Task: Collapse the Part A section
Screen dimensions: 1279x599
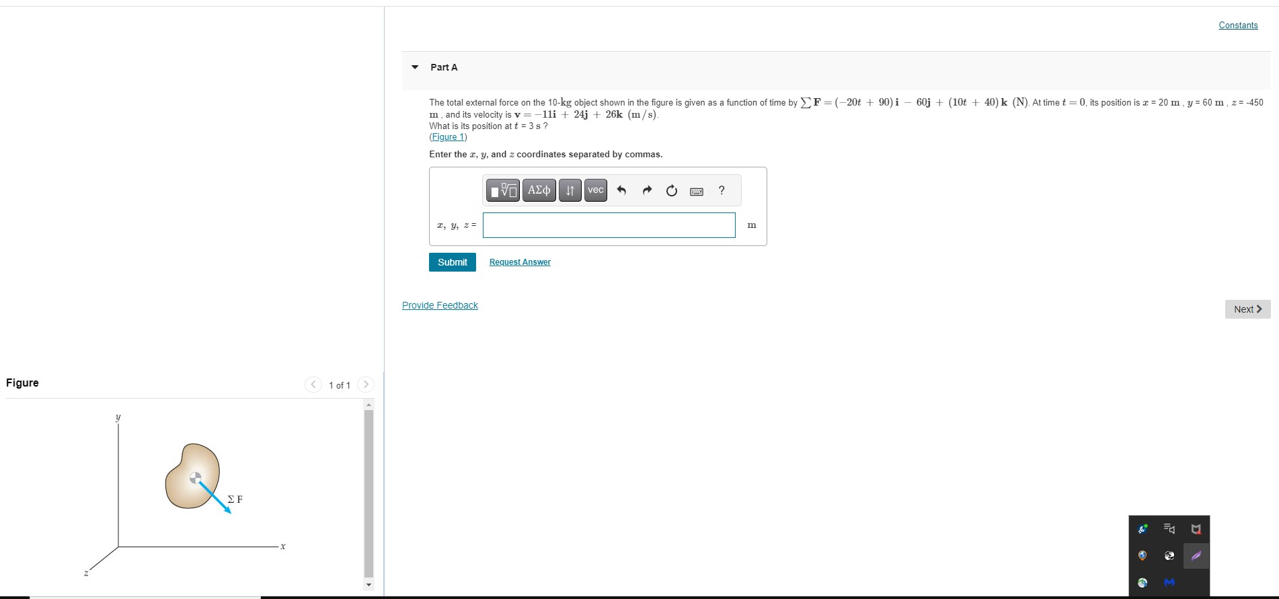Action: (415, 67)
